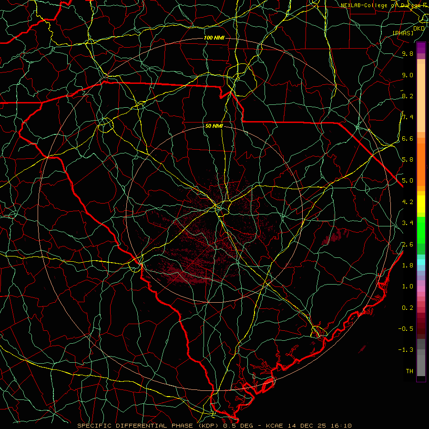Click the "100 NMI" range ring label
The height and width of the screenshot is (429, 429).
coord(214,38)
